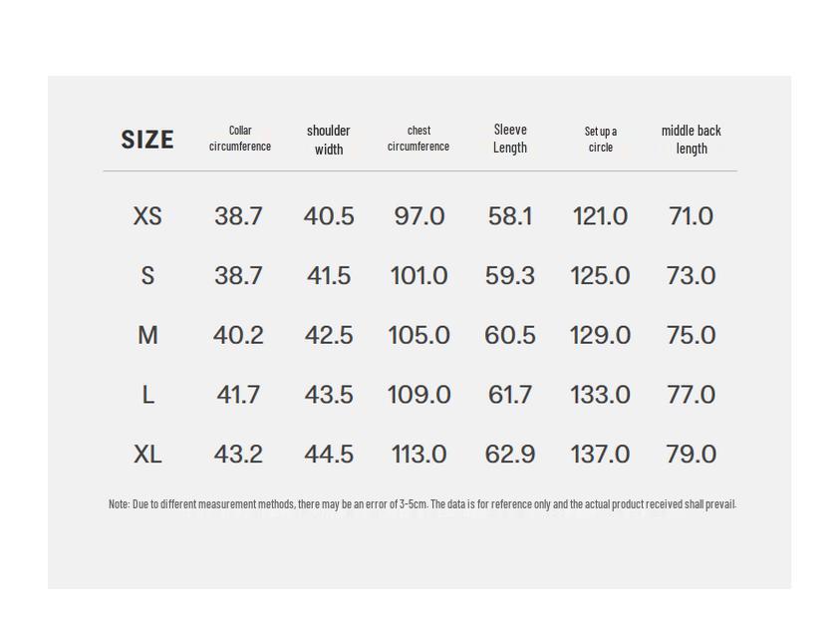This screenshot has height=630, width=839.
Task: Click the 40.2 collar value for M
Action: [239, 336]
